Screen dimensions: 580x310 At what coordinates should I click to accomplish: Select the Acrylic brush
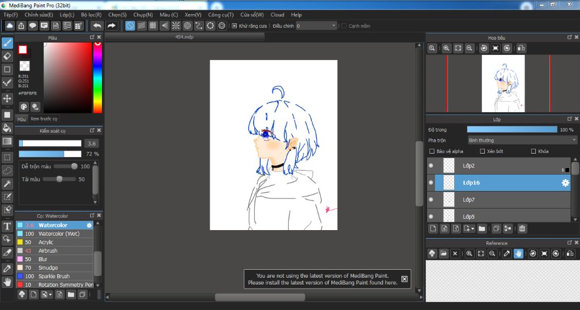pos(54,243)
